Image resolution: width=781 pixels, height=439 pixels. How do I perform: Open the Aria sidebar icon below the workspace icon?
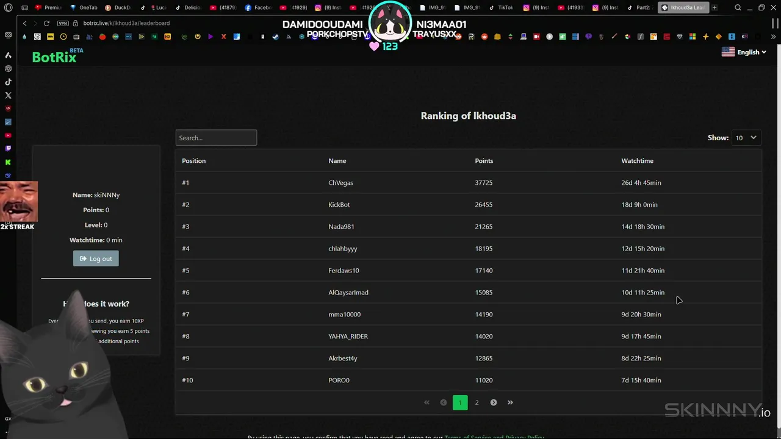pyautogui.click(x=8, y=55)
